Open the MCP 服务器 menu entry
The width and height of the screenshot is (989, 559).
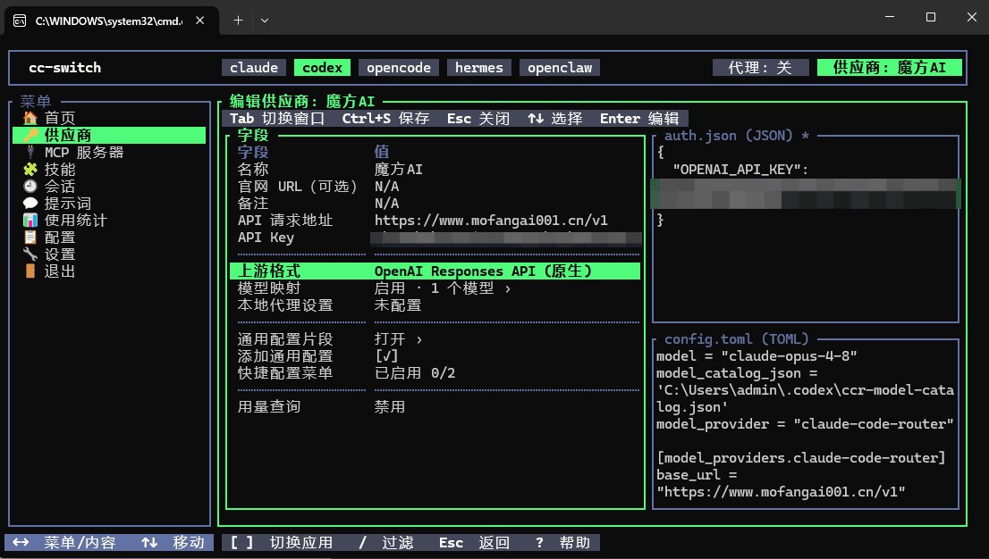coord(84,152)
